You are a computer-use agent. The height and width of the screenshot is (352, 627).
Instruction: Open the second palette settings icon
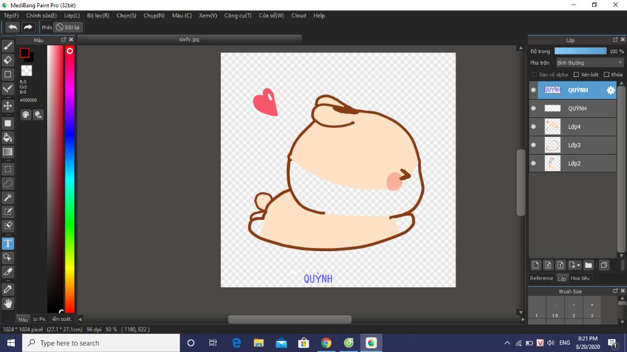point(39,115)
